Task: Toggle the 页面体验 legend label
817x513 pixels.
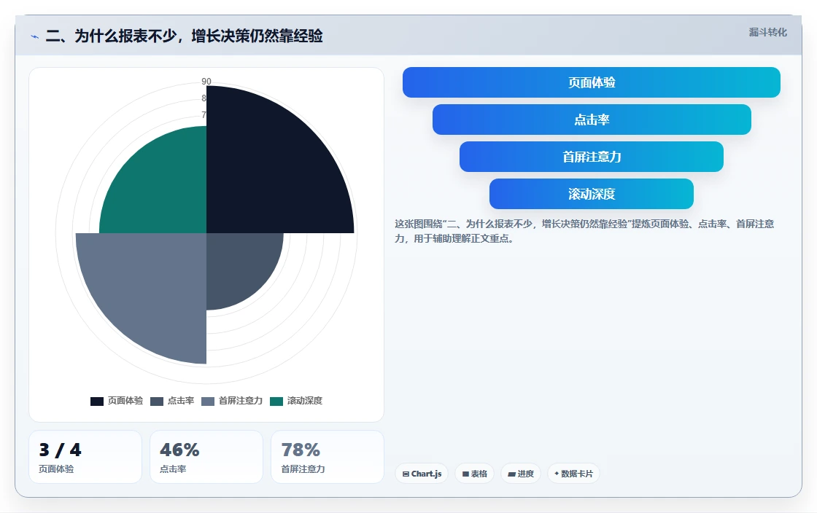Action: pos(125,401)
